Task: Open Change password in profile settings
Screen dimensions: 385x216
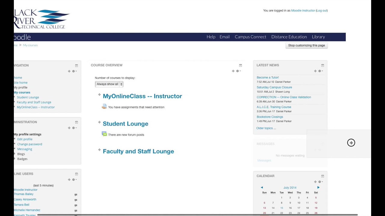Action: 29,144
